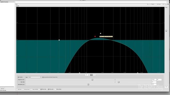The width and height of the screenshot is (170, 95).
Task: Click the Frequency slider handle
Action: point(92,80)
